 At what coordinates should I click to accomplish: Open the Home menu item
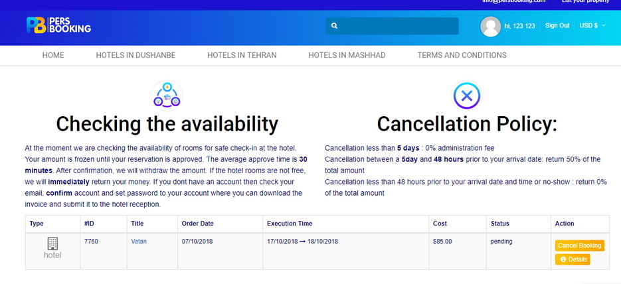[53, 55]
